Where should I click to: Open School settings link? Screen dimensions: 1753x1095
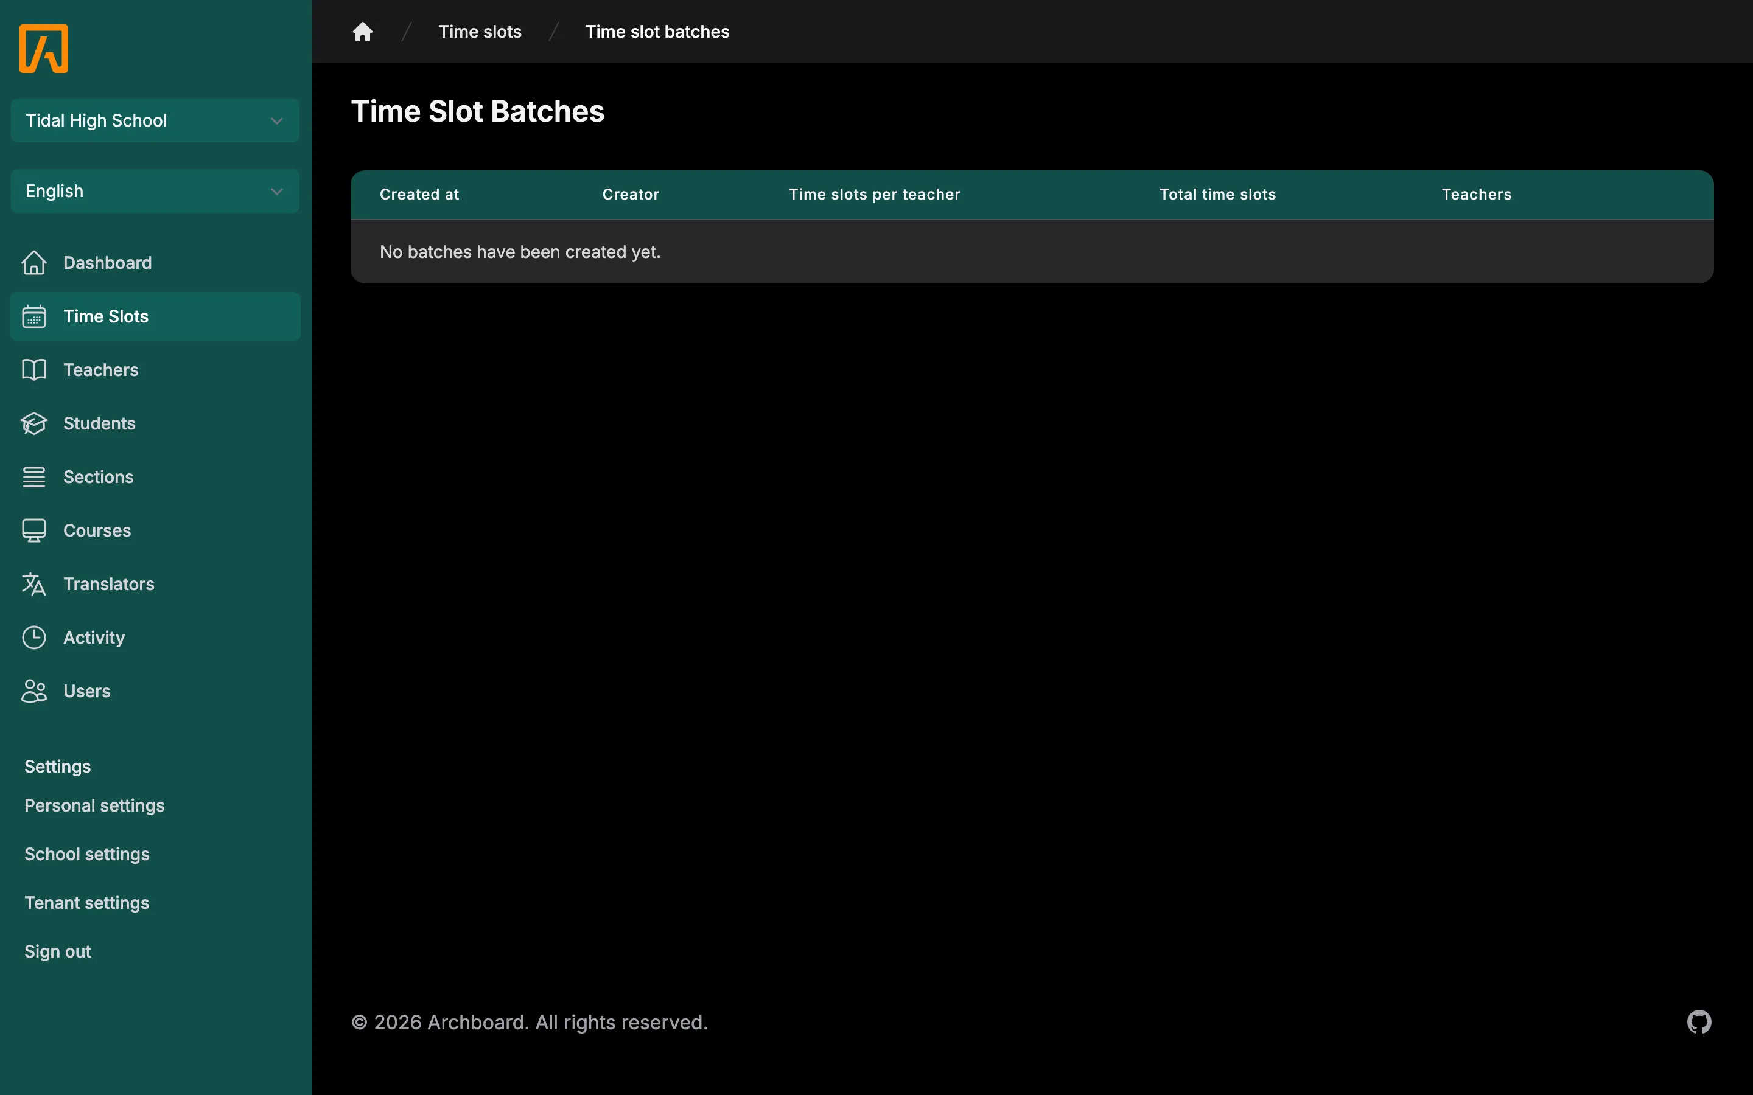point(87,855)
